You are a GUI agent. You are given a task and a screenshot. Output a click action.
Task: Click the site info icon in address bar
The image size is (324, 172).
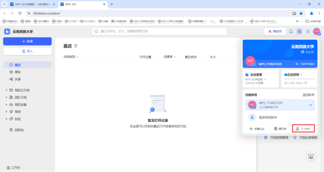[x=29, y=13]
